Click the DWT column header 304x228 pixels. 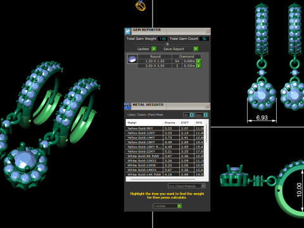(187, 123)
